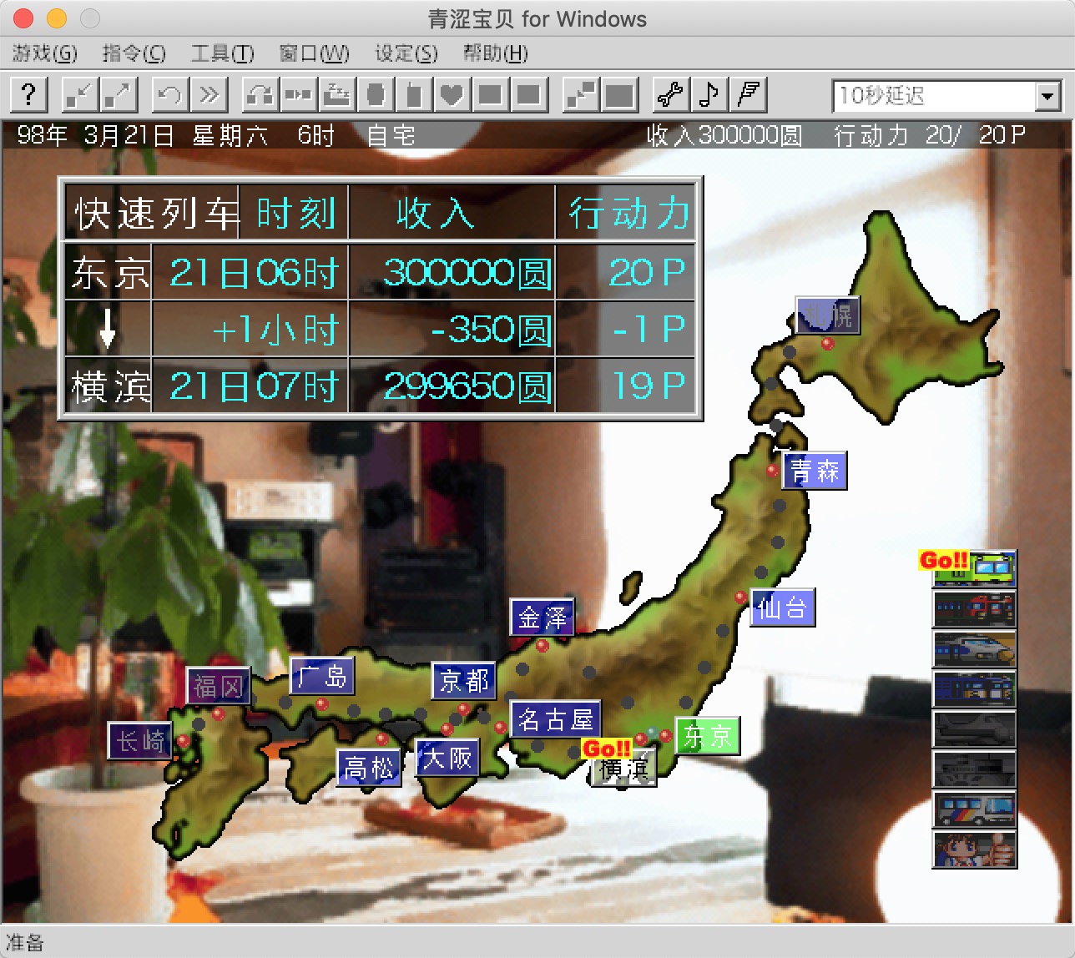Viewport: 1075px width, 958px height.
Task: Select 札幌 city on the map
Action: (x=827, y=315)
